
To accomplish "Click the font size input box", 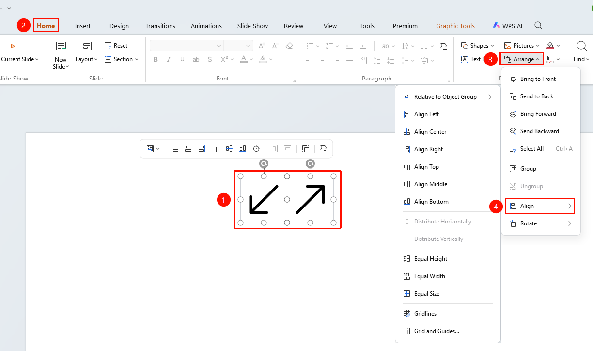I will coord(238,46).
